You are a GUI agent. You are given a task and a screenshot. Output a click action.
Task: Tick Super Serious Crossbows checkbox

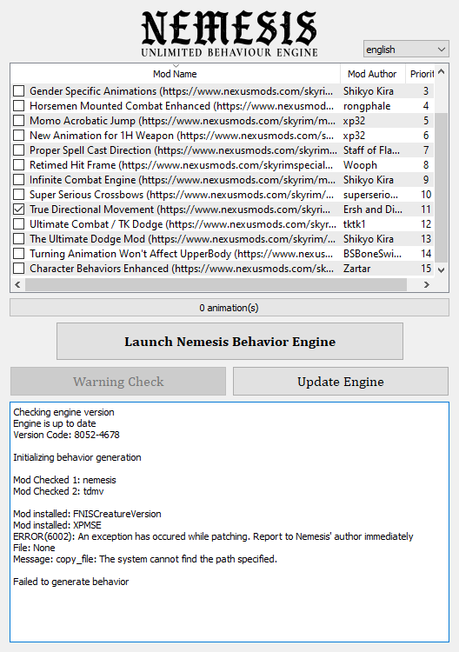(19, 195)
